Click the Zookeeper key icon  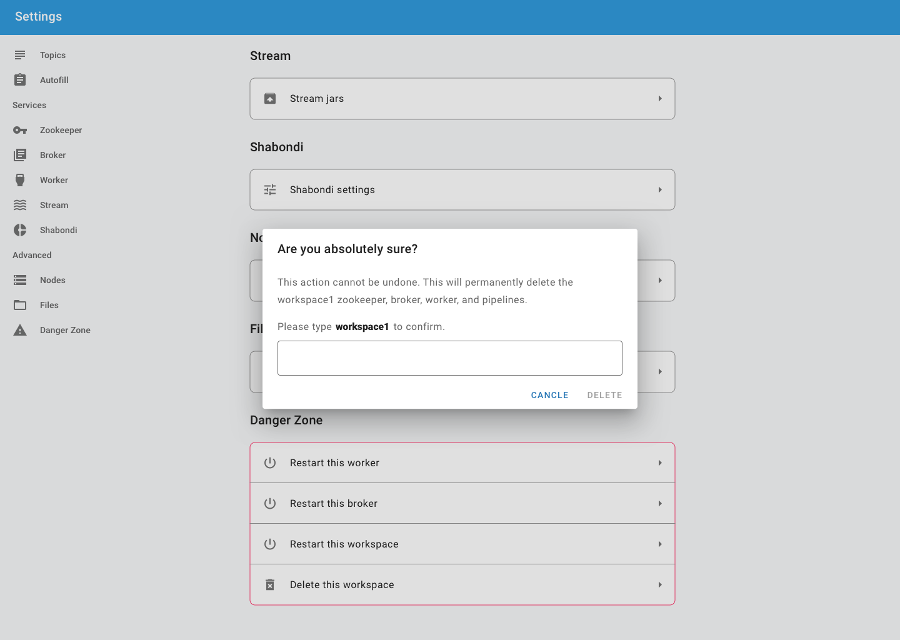(20, 130)
